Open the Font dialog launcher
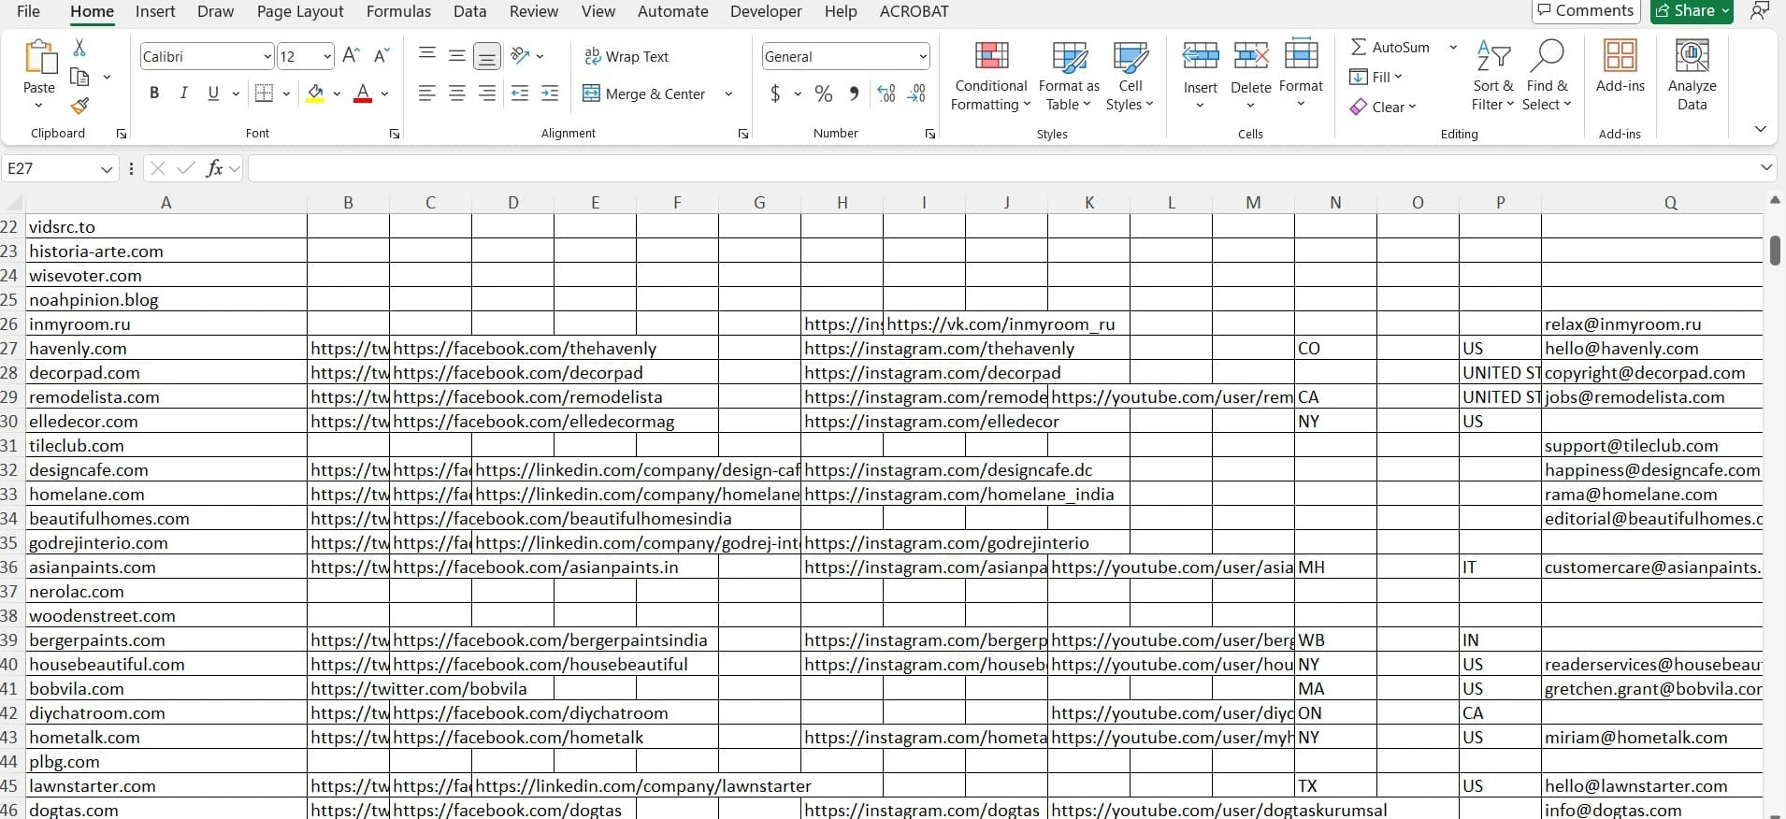 coord(395,134)
